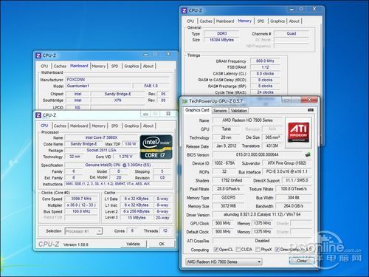Open the Processor #1 selection dropdown
The width and height of the screenshot is (369, 277).
pyautogui.click(x=83, y=231)
